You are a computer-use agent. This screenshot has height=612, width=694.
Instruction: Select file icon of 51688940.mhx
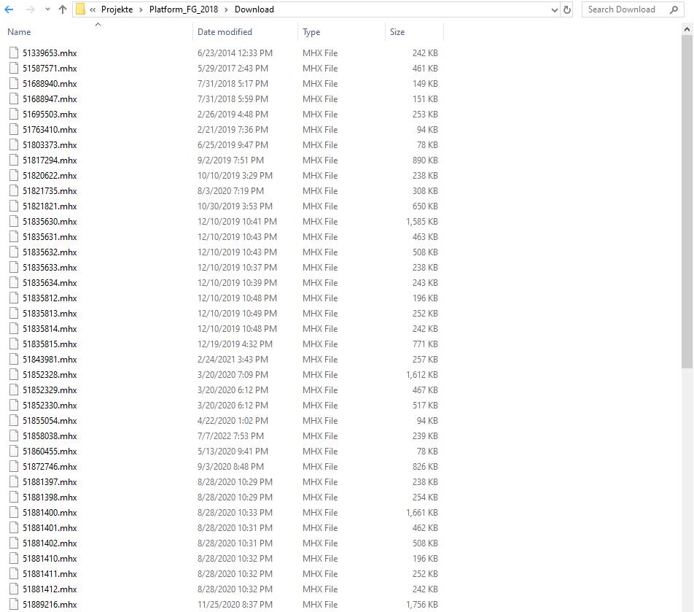coord(14,83)
